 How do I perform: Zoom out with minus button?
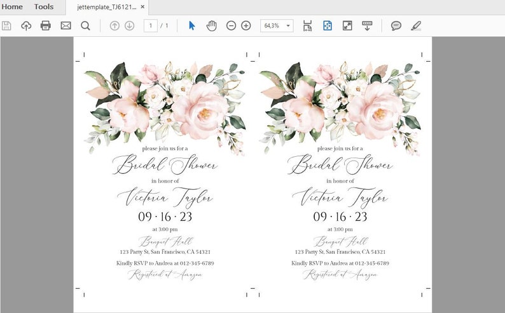231,25
